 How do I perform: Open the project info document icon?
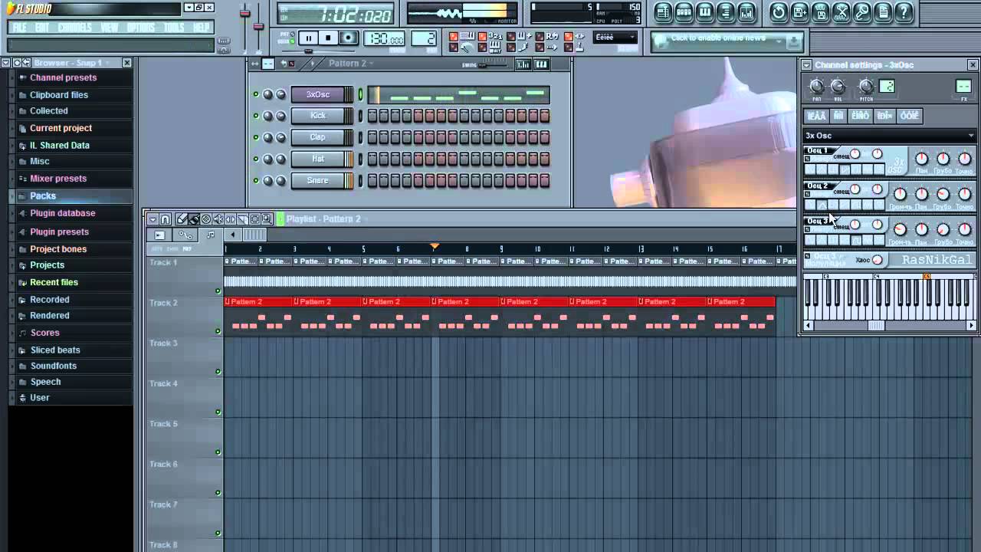pyautogui.click(x=883, y=11)
